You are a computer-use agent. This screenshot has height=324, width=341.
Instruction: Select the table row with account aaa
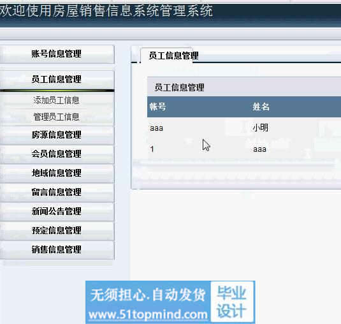244,128
